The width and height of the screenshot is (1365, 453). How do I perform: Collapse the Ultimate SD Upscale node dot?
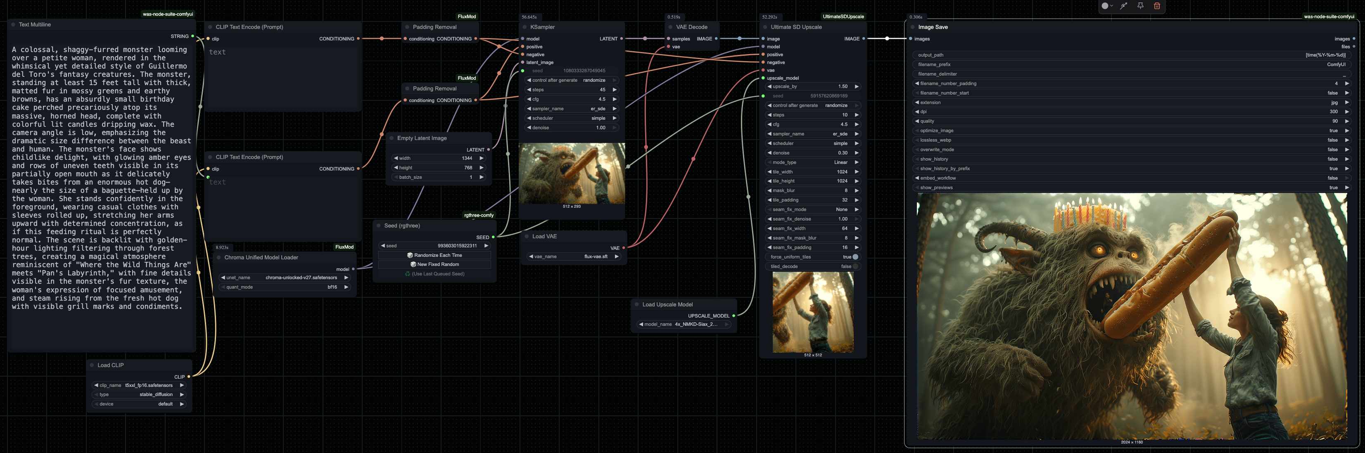coord(765,27)
